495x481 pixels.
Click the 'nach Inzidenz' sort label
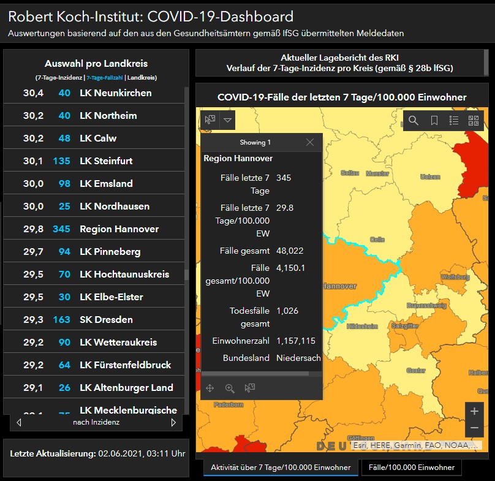pyautogui.click(x=96, y=422)
